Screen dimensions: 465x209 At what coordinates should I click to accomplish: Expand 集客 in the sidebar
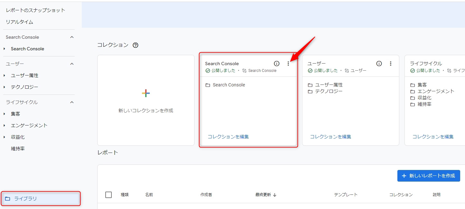(5, 114)
